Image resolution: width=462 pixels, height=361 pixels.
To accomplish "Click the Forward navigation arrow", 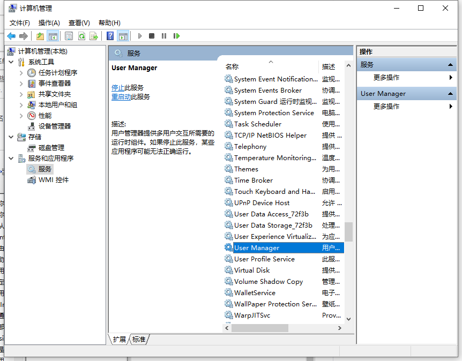I will pyautogui.click(x=23, y=35).
